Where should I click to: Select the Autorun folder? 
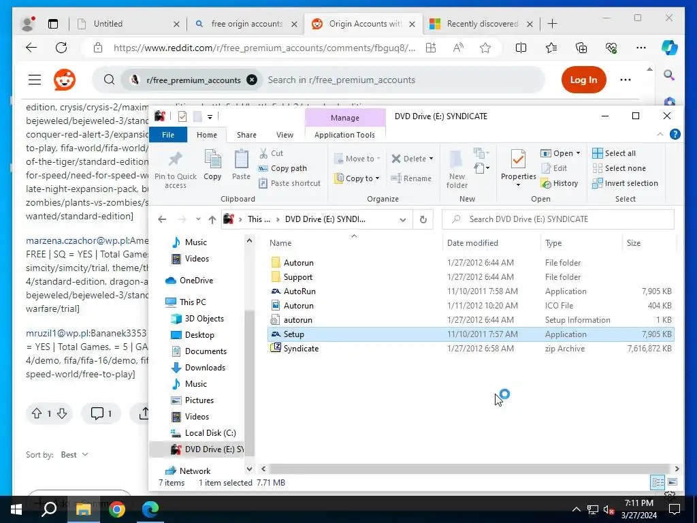point(471,263)
